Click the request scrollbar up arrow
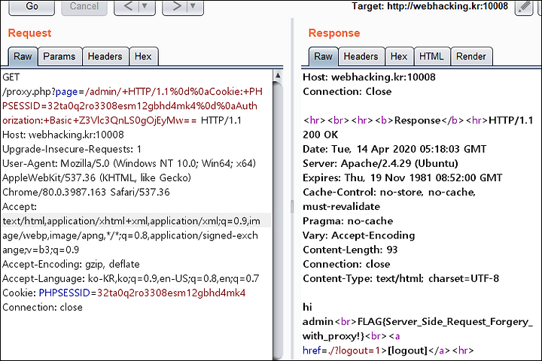The height and width of the screenshot is (361, 542). point(278,75)
